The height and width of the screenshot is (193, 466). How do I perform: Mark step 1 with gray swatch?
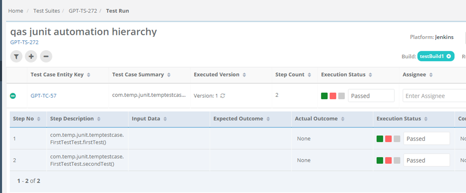tap(397, 139)
